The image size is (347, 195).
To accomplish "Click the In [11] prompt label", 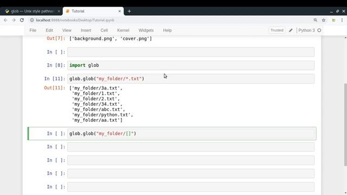I will pyautogui.click(x=55, y=79).
